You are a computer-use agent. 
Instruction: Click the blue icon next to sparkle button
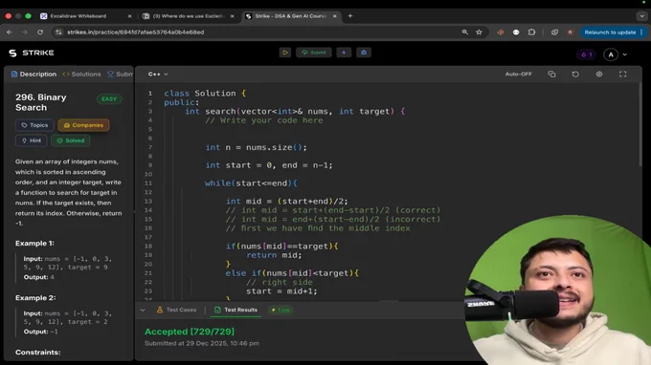pos(364,53)
